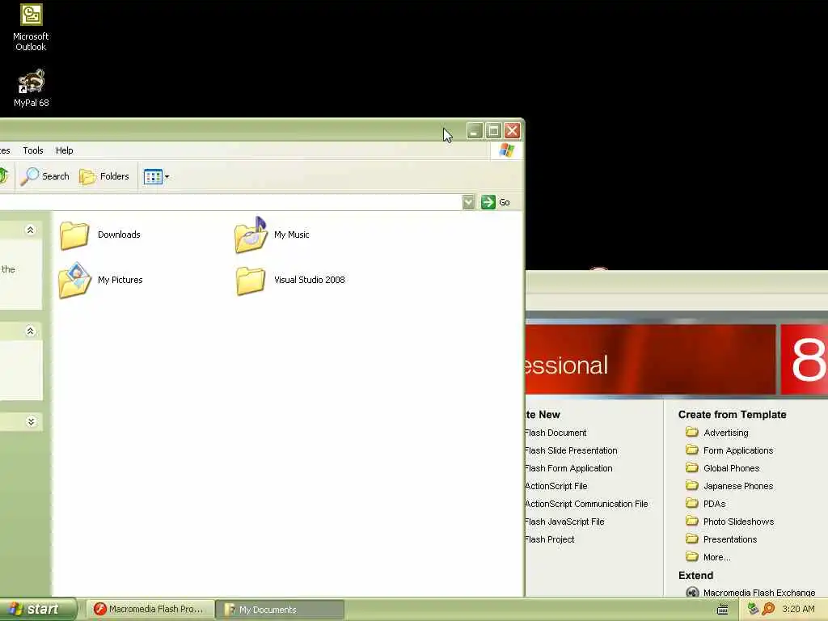Select the My Music folder icon

click(251, 235)
